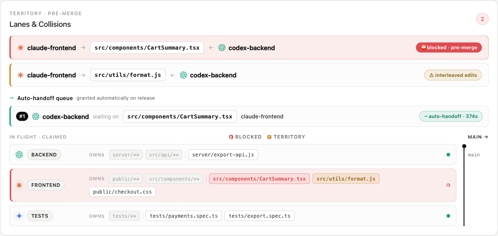
Task: Click the red blocked marker in the FRONTEND lane
Action: [x=448, y=185]
